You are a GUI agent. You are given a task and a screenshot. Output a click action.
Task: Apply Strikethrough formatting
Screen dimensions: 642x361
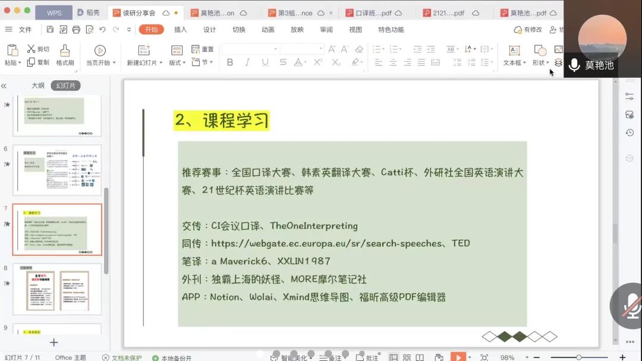282,62
